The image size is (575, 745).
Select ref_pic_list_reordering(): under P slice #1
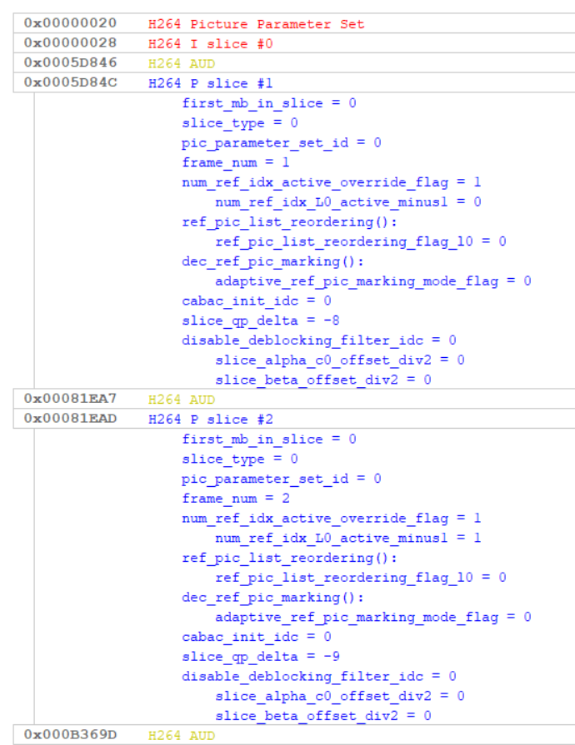[289, 222]
